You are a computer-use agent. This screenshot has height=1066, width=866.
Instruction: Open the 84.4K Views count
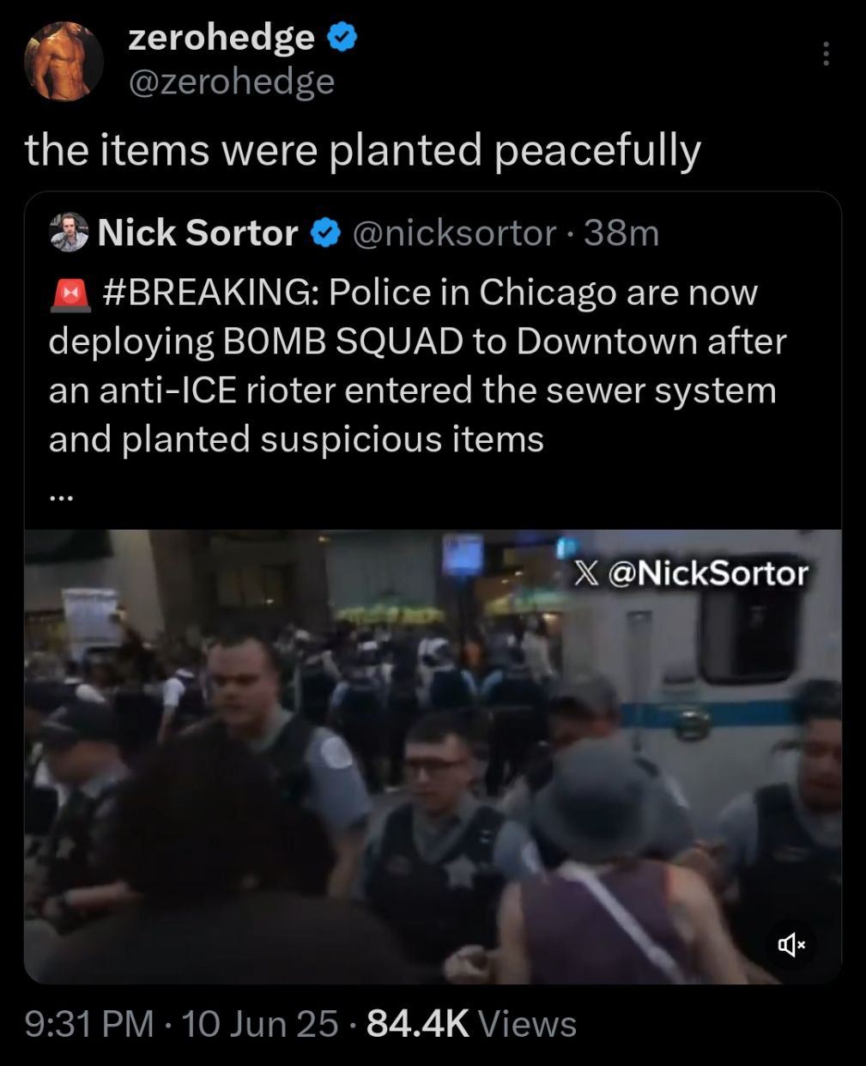click(471, 1024)
